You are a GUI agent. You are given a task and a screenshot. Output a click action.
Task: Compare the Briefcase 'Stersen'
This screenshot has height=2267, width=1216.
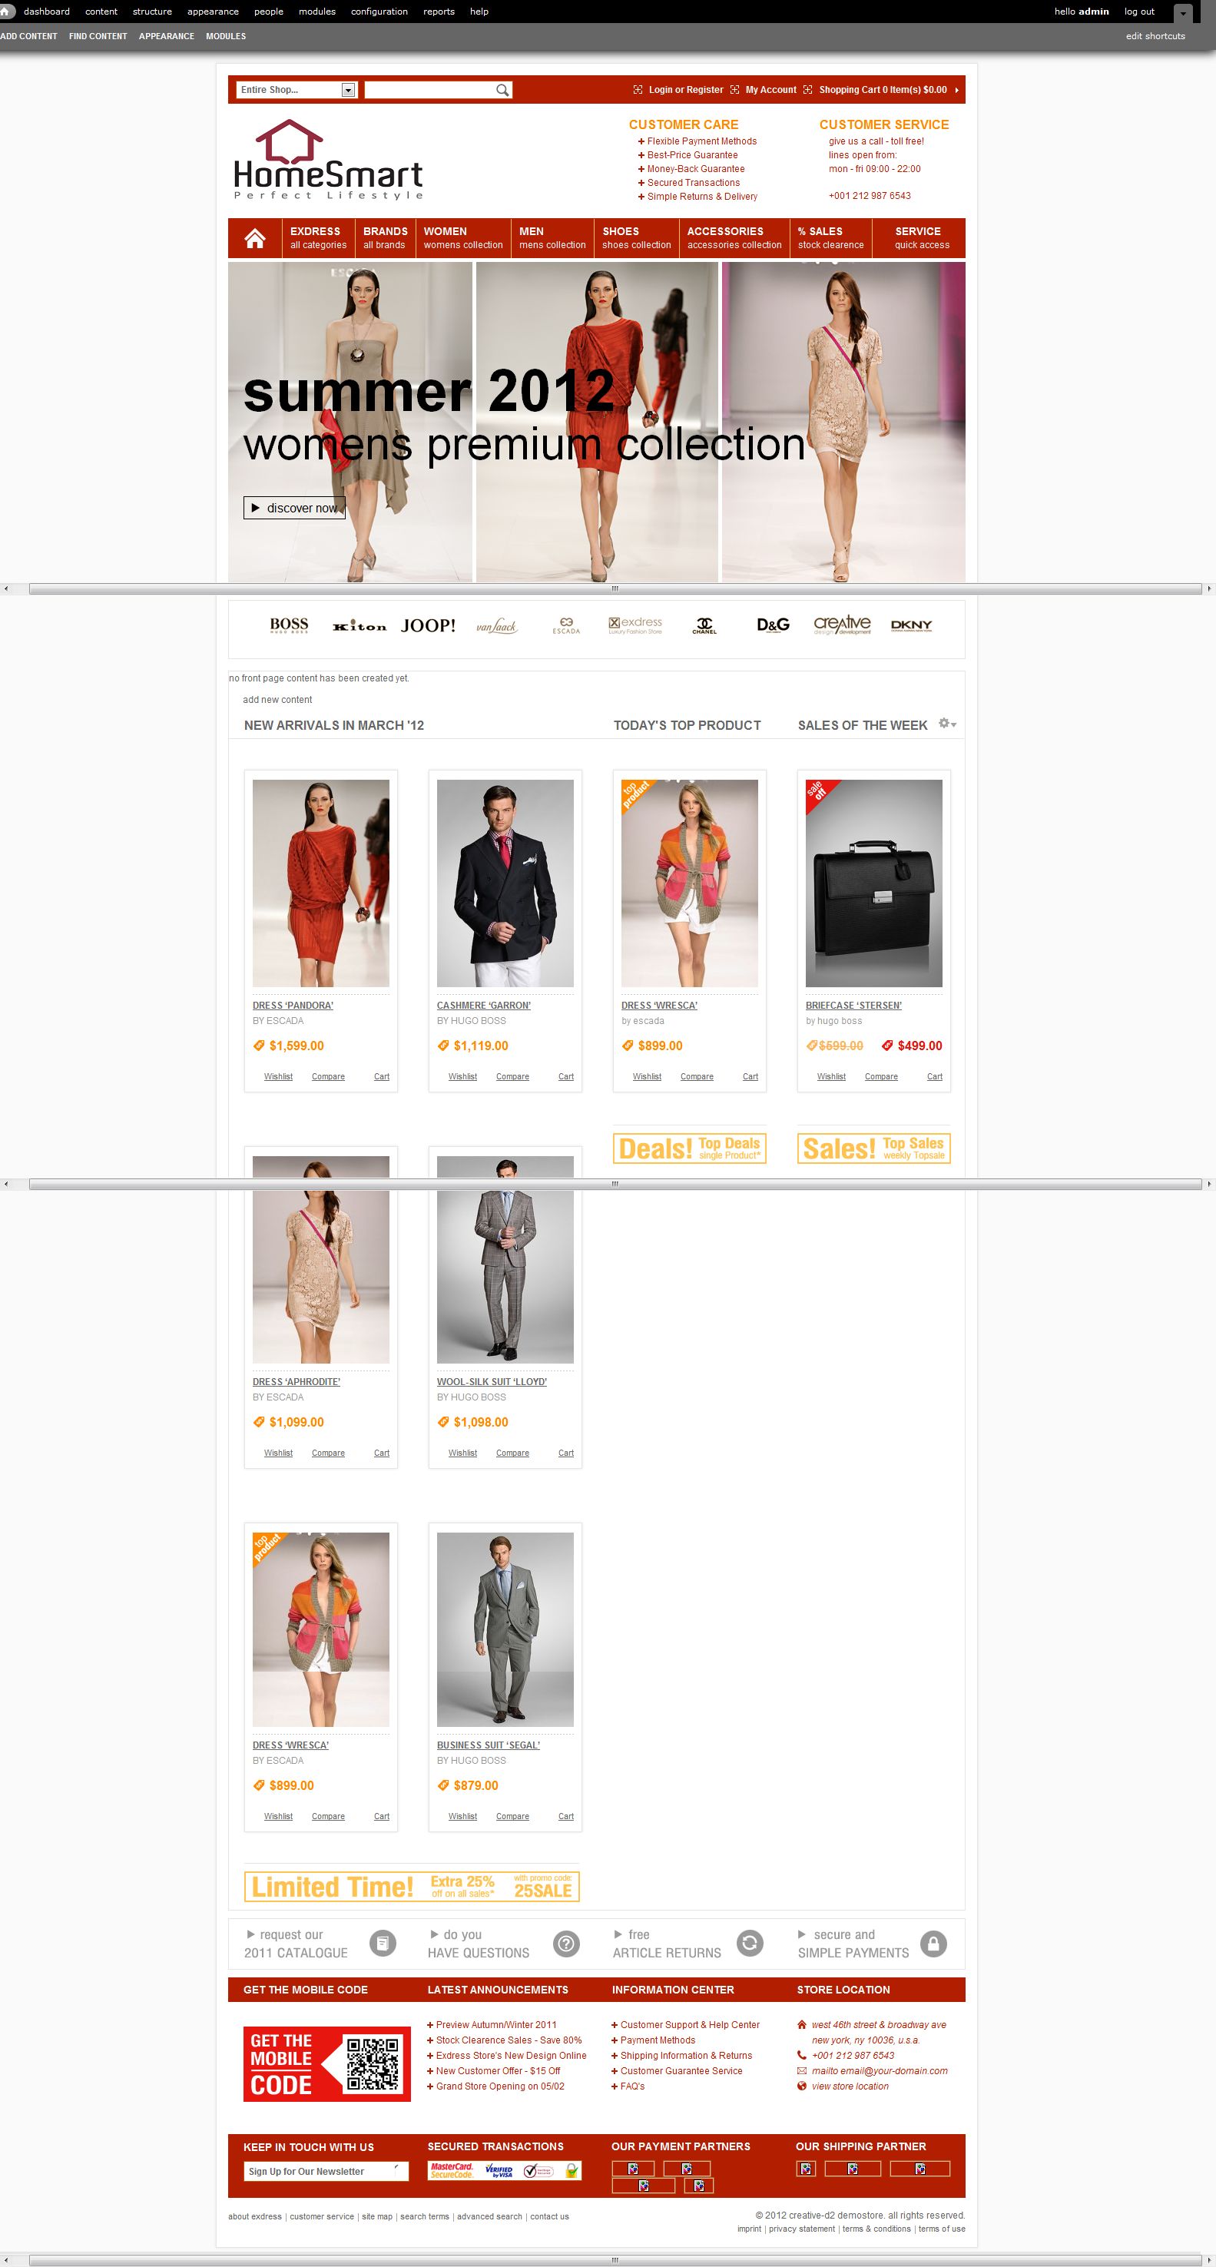[x=881, y=1076]
